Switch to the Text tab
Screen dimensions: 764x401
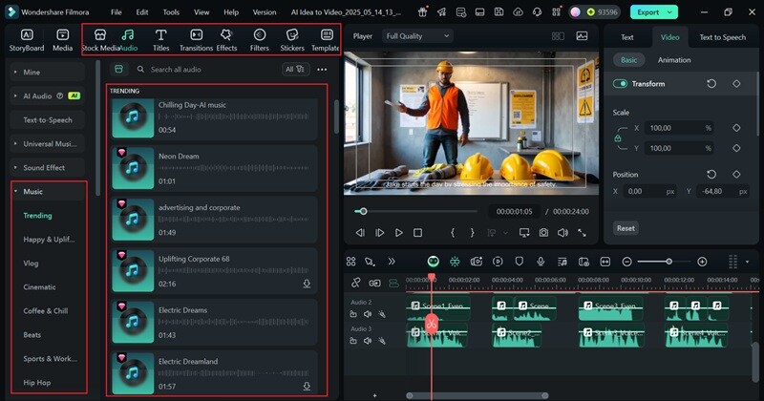point(627,37)
